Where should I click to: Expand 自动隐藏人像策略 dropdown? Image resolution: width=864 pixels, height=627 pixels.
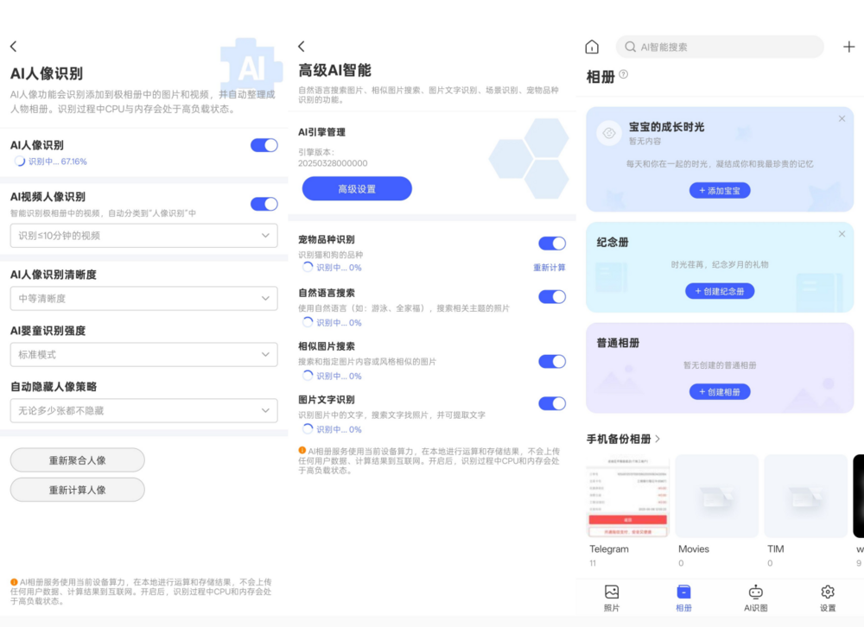[143, 410]
